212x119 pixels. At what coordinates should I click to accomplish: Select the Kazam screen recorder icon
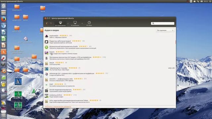tap(46, 53)
